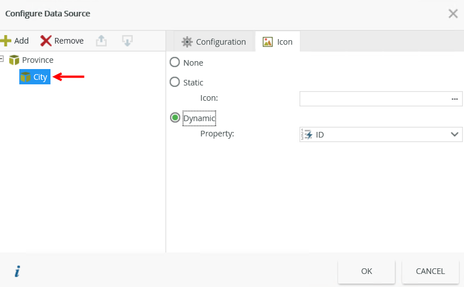Click the green plus Add icon
Viewport: 464px width, 287px height.
click(x=6, y=41)
